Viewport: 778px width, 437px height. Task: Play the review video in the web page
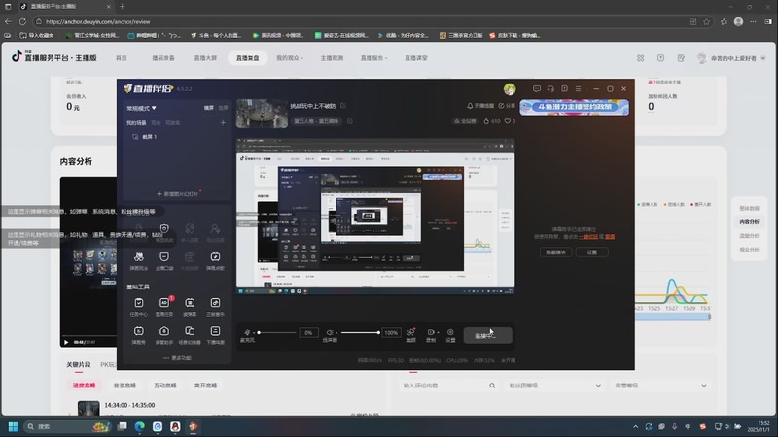(66, 342)
